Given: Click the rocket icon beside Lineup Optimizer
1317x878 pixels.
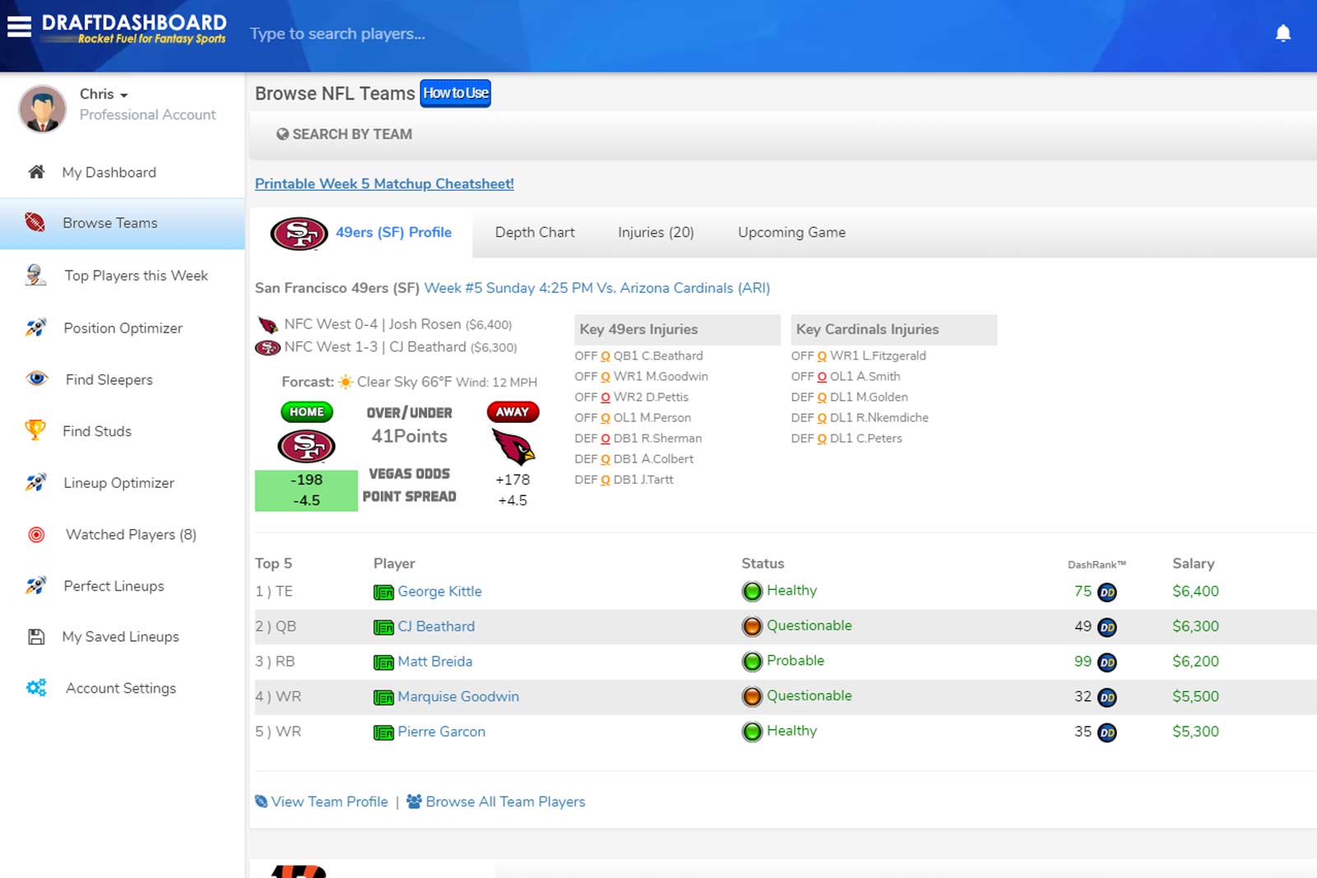Looking at the screenshot, I should [x=35, y=482].
